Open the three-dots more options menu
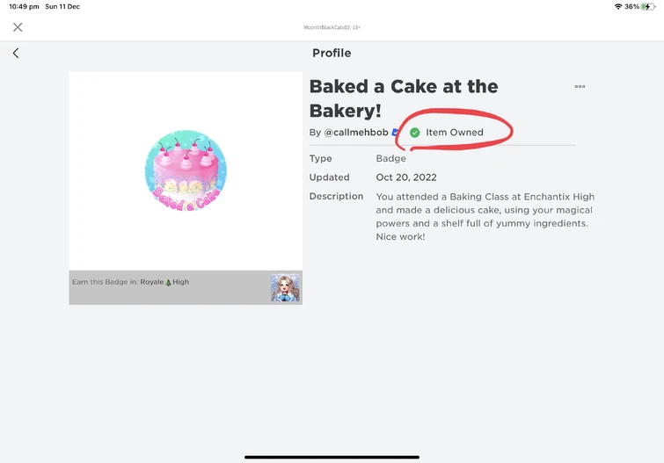664x463 pixels. coord(580,86)
